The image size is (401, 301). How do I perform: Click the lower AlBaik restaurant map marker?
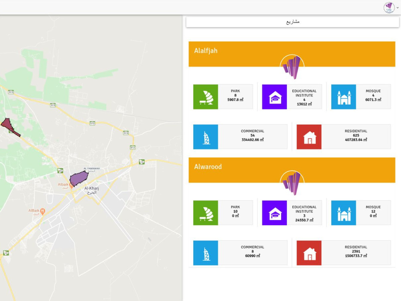[x=43, y=212]
